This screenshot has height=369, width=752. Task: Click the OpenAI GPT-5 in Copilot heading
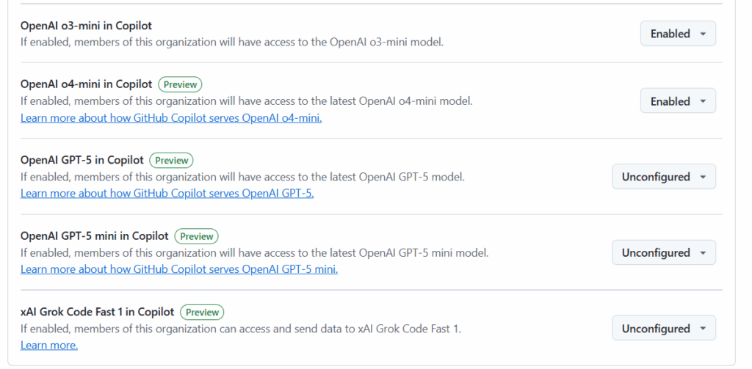click(x=82, y=160)
